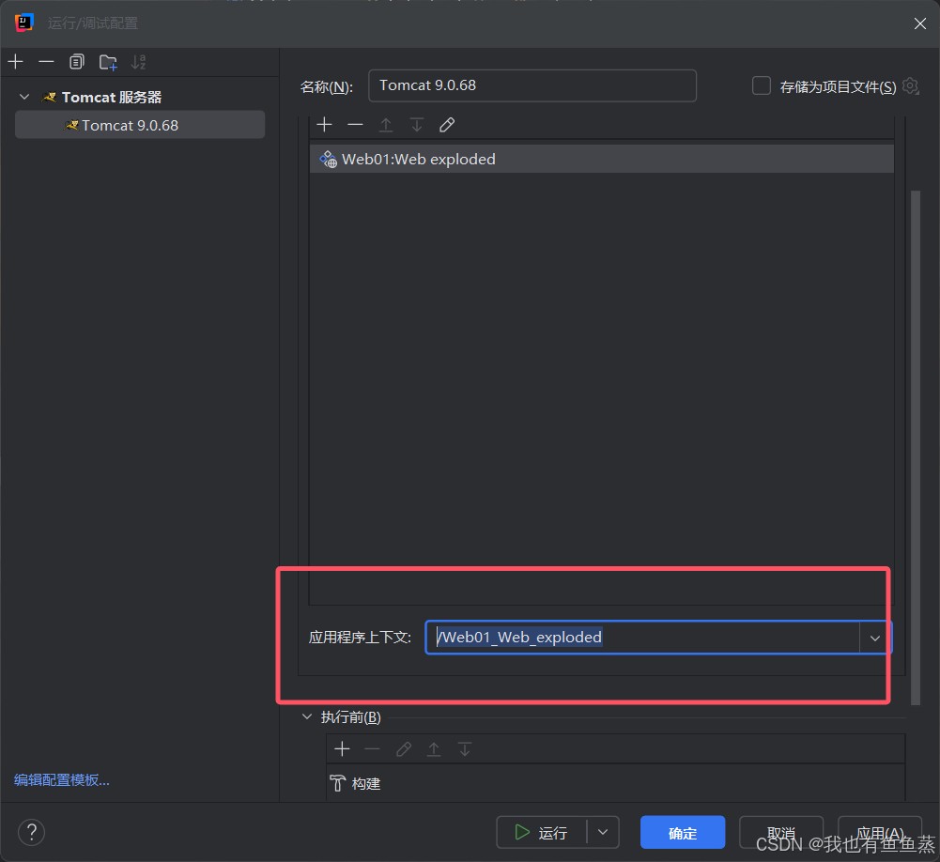Click the IntelliJ IDEA logo icon
The image size is (940, 862).
23,23
